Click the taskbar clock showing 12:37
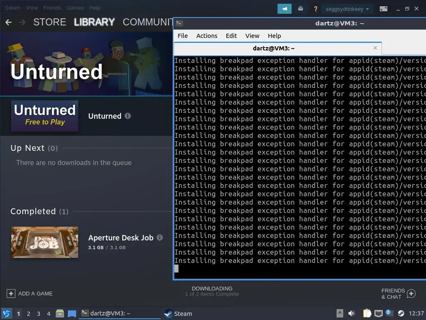This screenshot has width=426, height=320. tap(416, 313)
